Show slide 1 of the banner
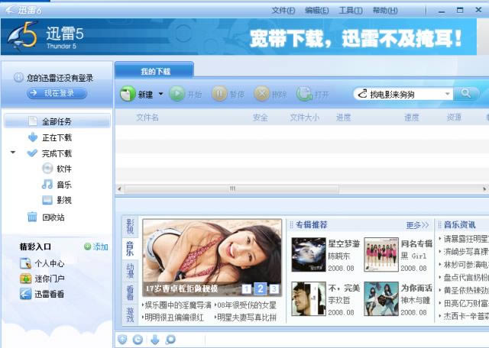 (x=246, y=289)
